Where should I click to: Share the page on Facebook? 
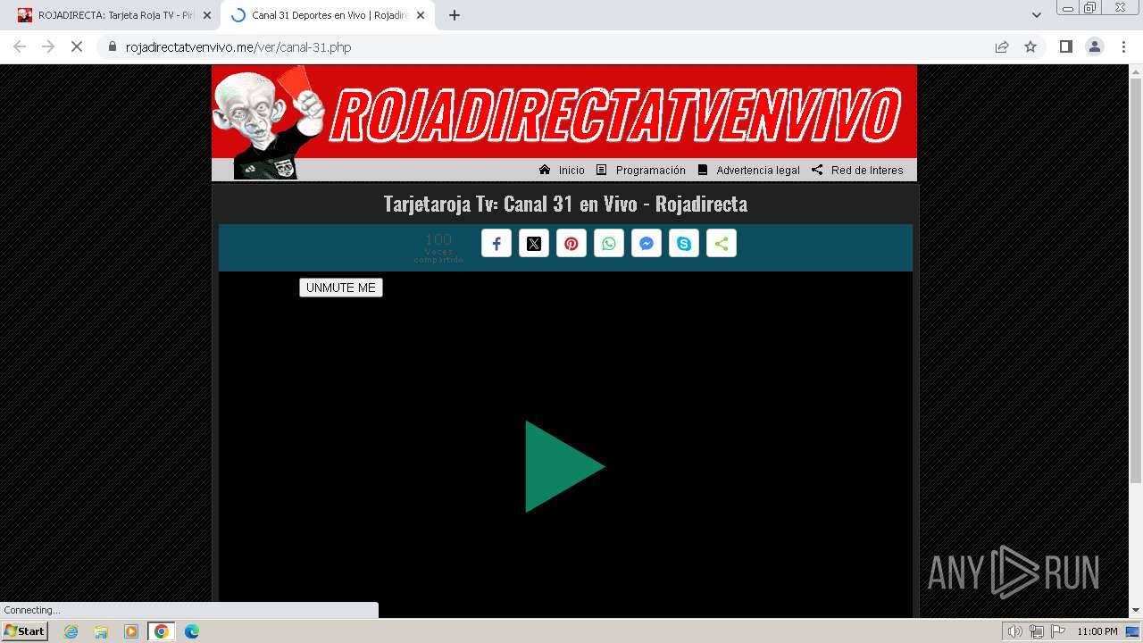pyautogui.click(x=496, y=244)
